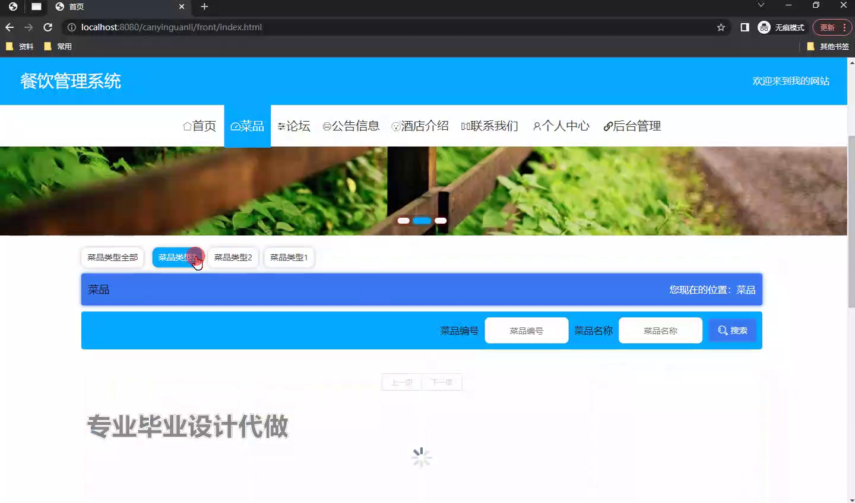Reload the current page
The width and height of the screenshot is (855, 503).
click(48, 27)
